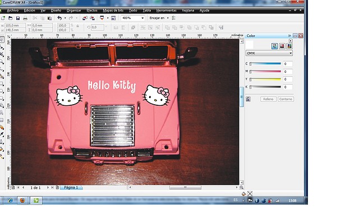
Task: Open the Redo history dropdown arrow
Action: coord(76,18)
